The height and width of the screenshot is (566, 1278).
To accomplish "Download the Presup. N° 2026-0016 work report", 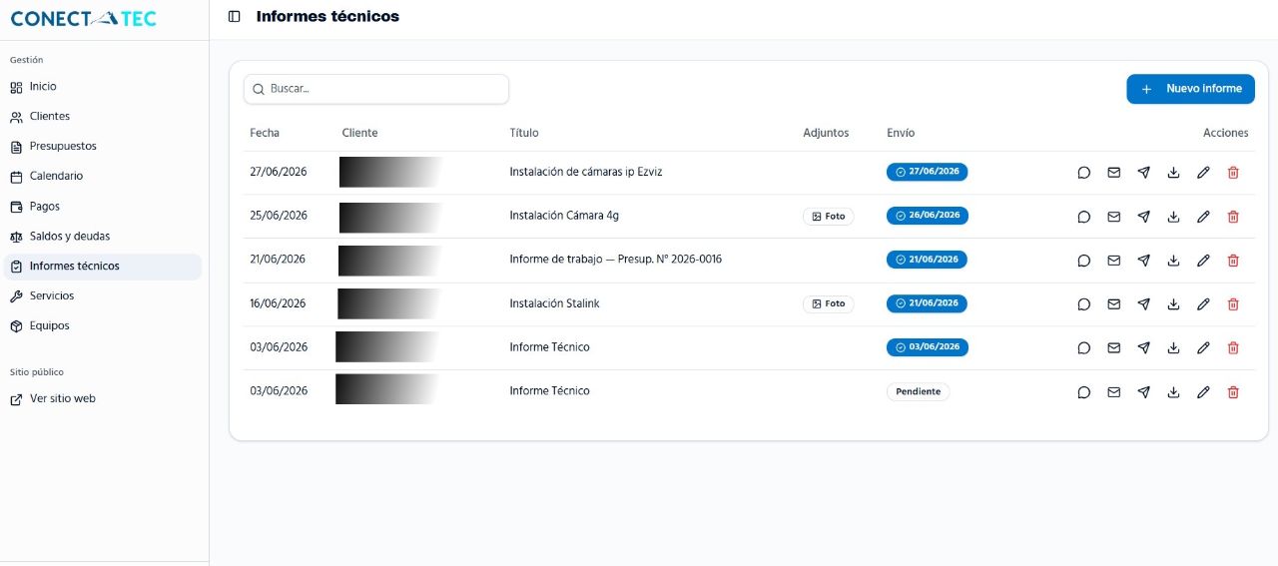I will 1173,261.
